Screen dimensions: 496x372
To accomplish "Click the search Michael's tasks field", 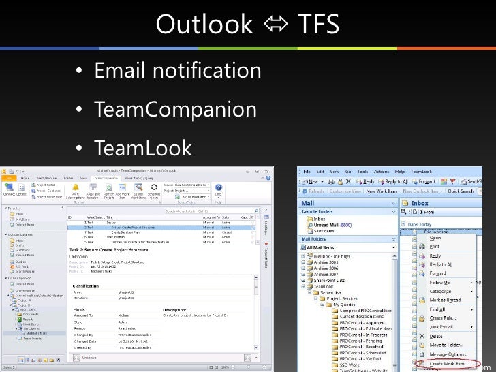I will [x=212, y=211].
